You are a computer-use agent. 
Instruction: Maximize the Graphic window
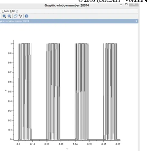coord(126,5)
